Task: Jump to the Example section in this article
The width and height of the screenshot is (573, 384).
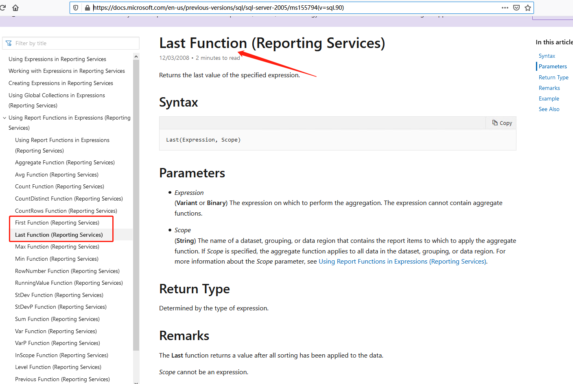Action: (549, 98)
